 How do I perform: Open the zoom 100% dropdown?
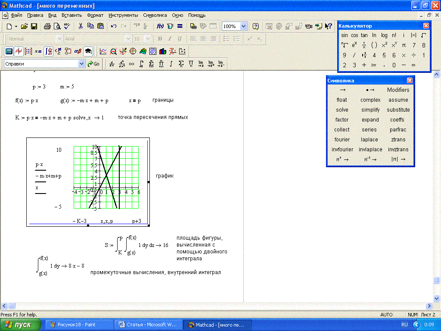(244, 26)
